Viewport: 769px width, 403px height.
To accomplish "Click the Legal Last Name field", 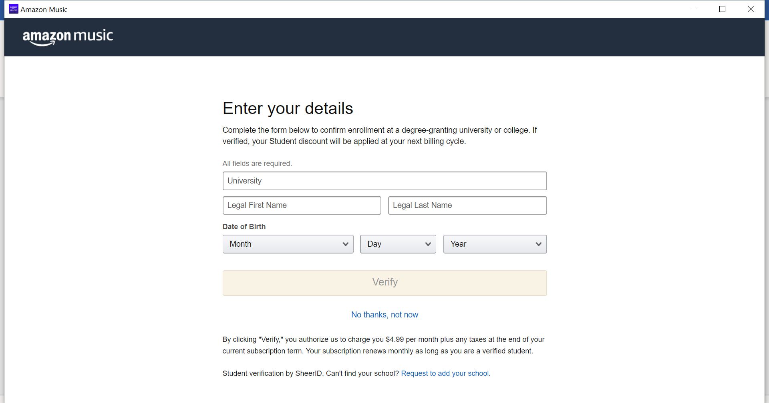I will tap(467, 205).
